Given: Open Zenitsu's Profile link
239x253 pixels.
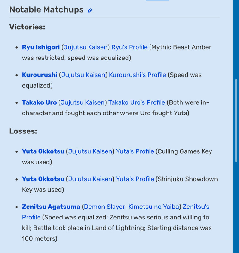Looking at the screenshot, I should (196, 207).
